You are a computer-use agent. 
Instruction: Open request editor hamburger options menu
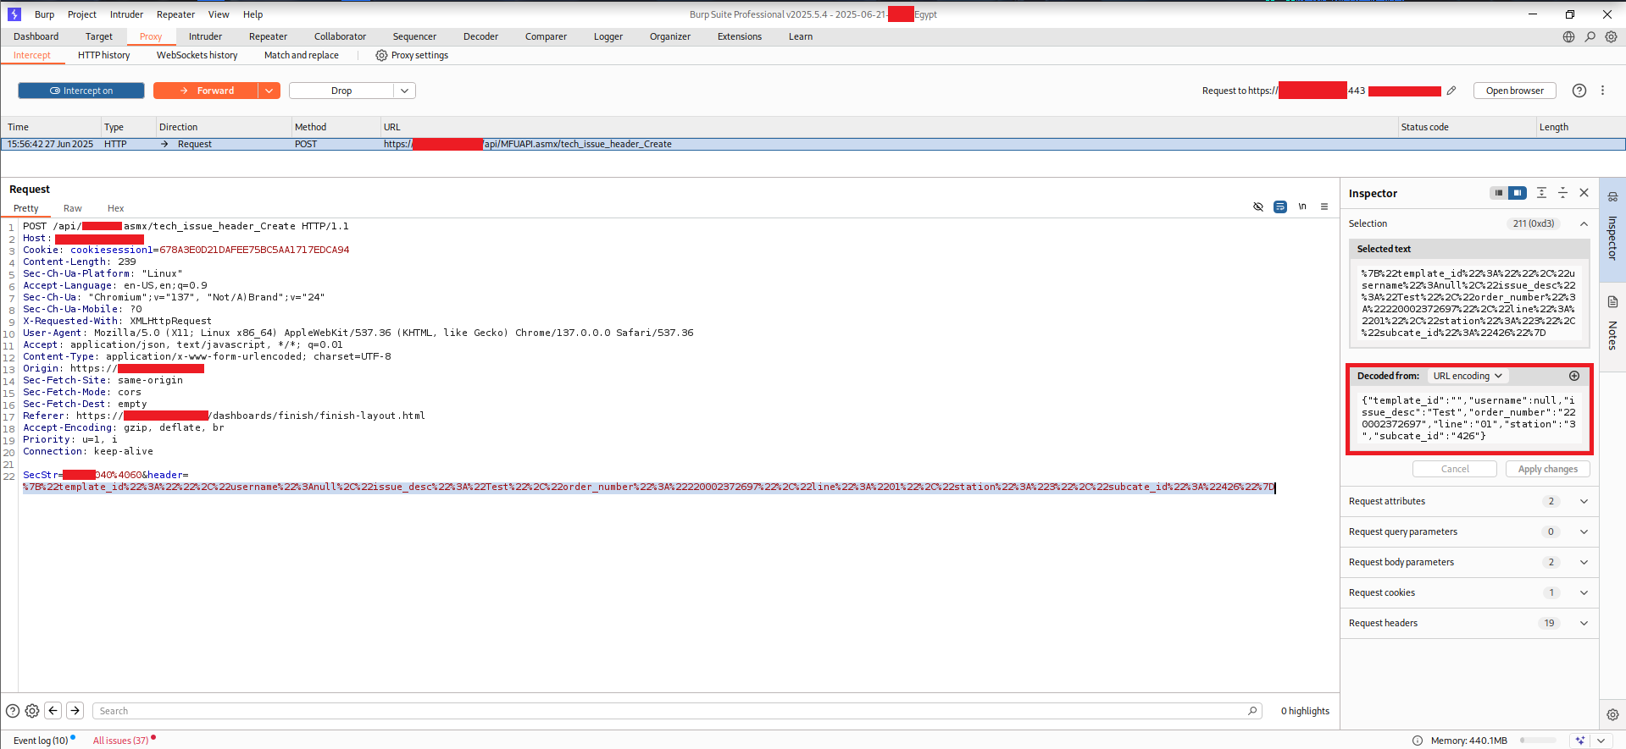pos(1324,207)
